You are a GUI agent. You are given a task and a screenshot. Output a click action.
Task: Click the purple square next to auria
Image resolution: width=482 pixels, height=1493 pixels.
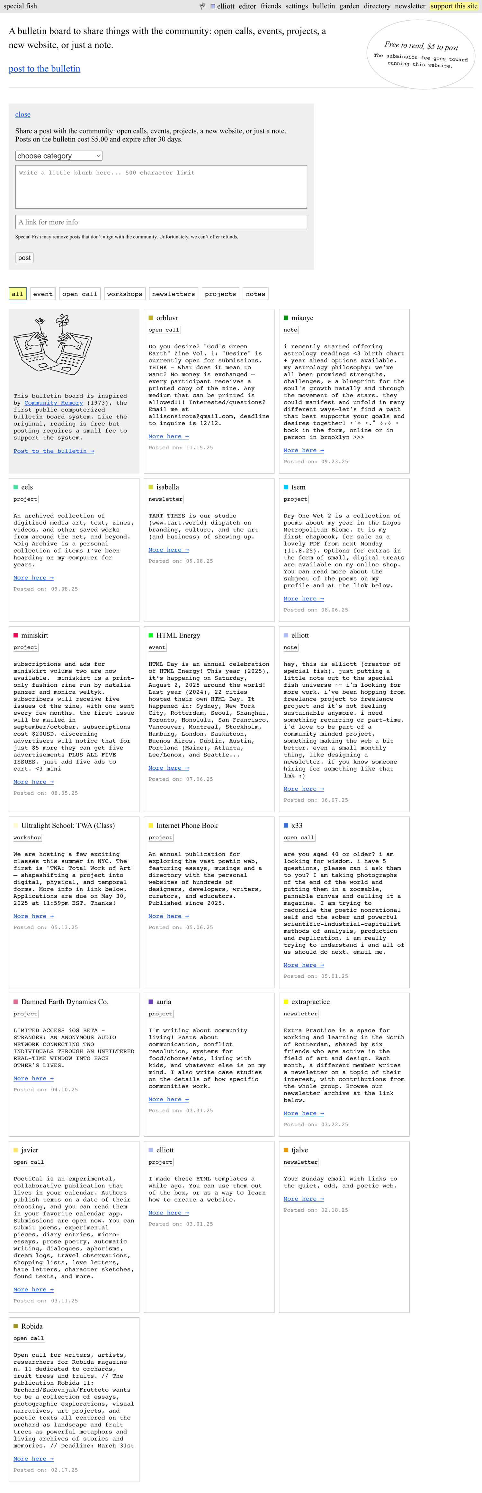coord(151,1002)
